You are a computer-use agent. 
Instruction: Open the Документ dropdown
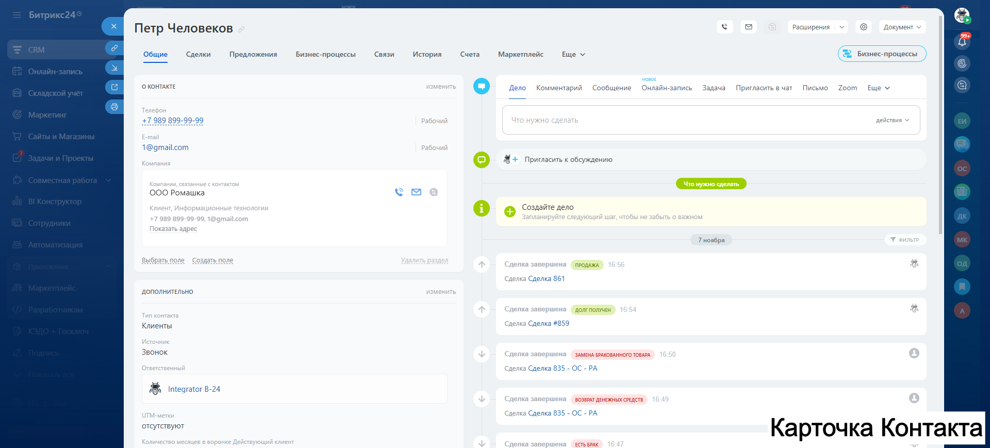click(902, 27)
